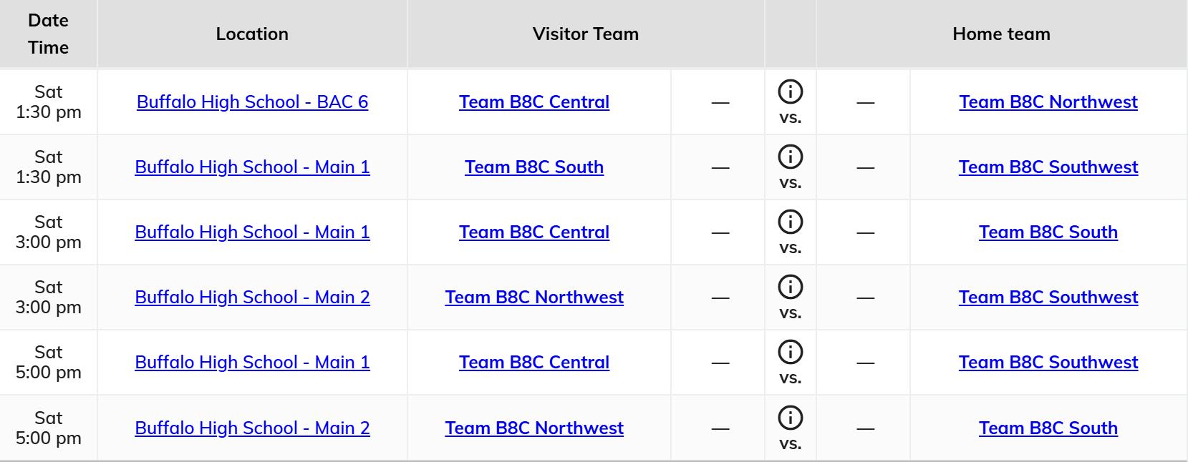Open visitor Team B8C Central at BAC 6
This screenshot has height=462, width=1188.
click(533, 102)
